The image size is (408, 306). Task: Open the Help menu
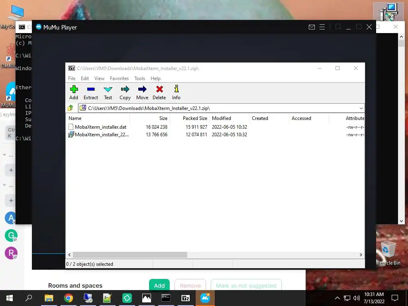(x=155, y=78)
